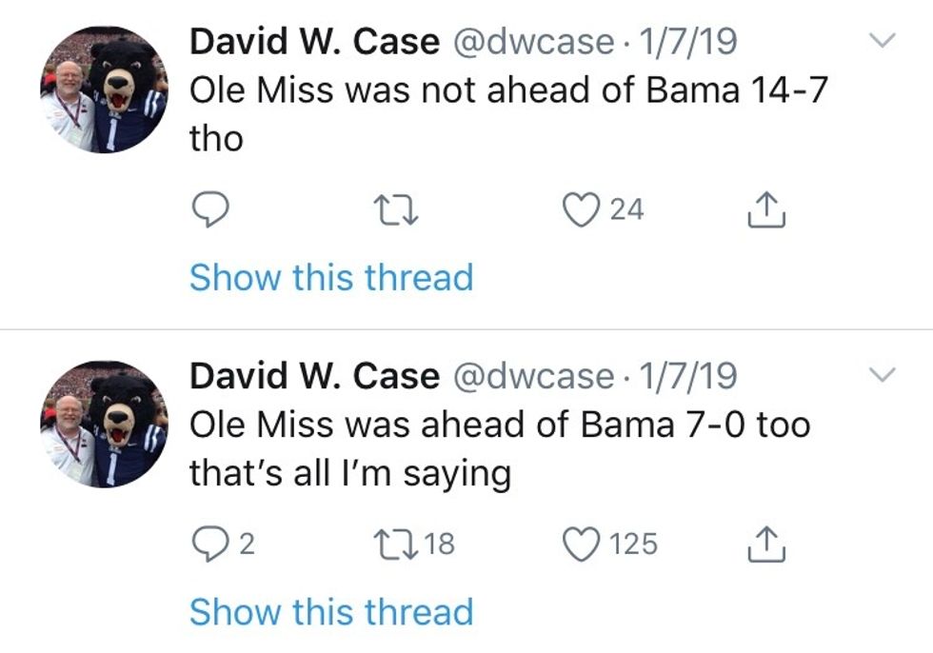Expand options chevron on the 14-7 tweet

click(883, 41)
